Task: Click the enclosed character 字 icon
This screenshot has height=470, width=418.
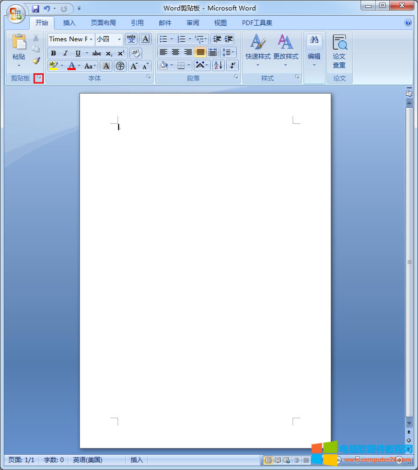Action: tap(120, 66)
